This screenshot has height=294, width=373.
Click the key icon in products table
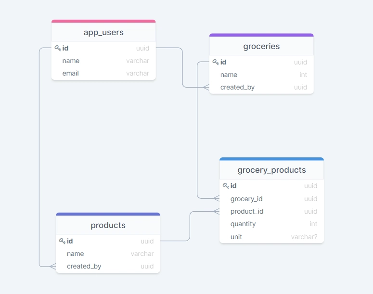pyautogui.click(x=62, y=241)
